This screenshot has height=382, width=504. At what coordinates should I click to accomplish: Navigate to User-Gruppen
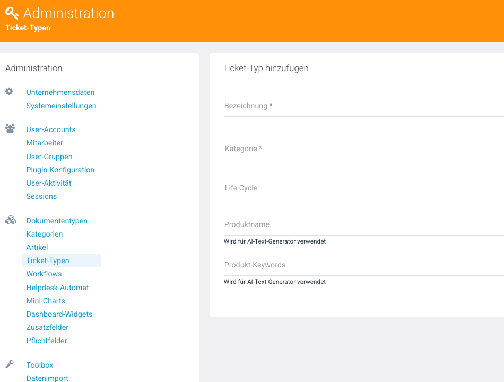[x=49, y=157]
